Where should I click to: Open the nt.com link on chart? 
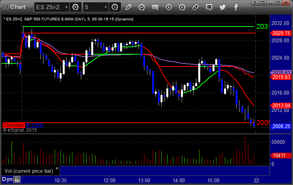pyautogui.click(x=34, y=125)
